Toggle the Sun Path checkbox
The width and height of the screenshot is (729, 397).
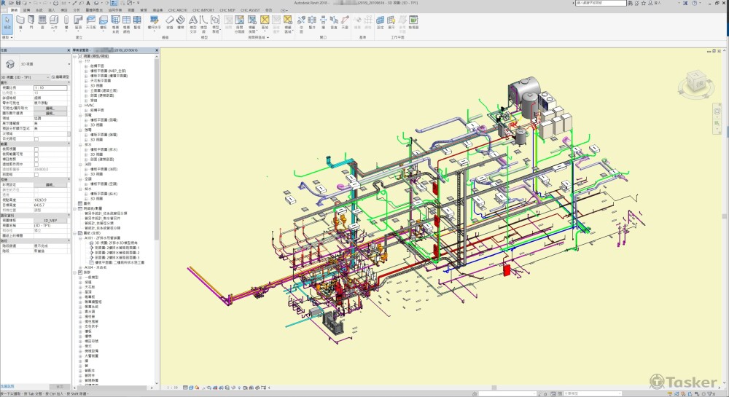tap(37, 138)
